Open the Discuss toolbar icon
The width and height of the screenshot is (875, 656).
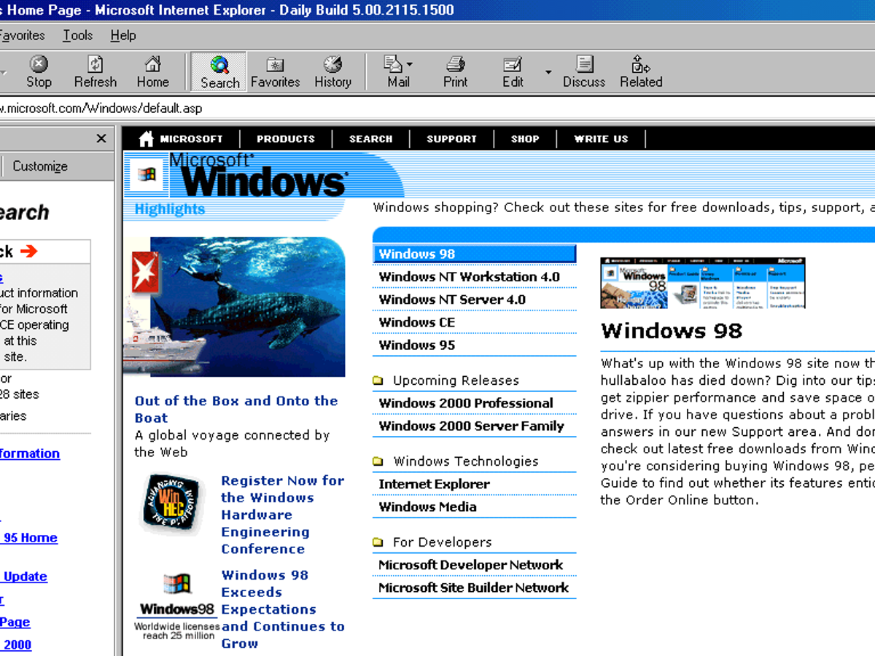pos(584,65)
